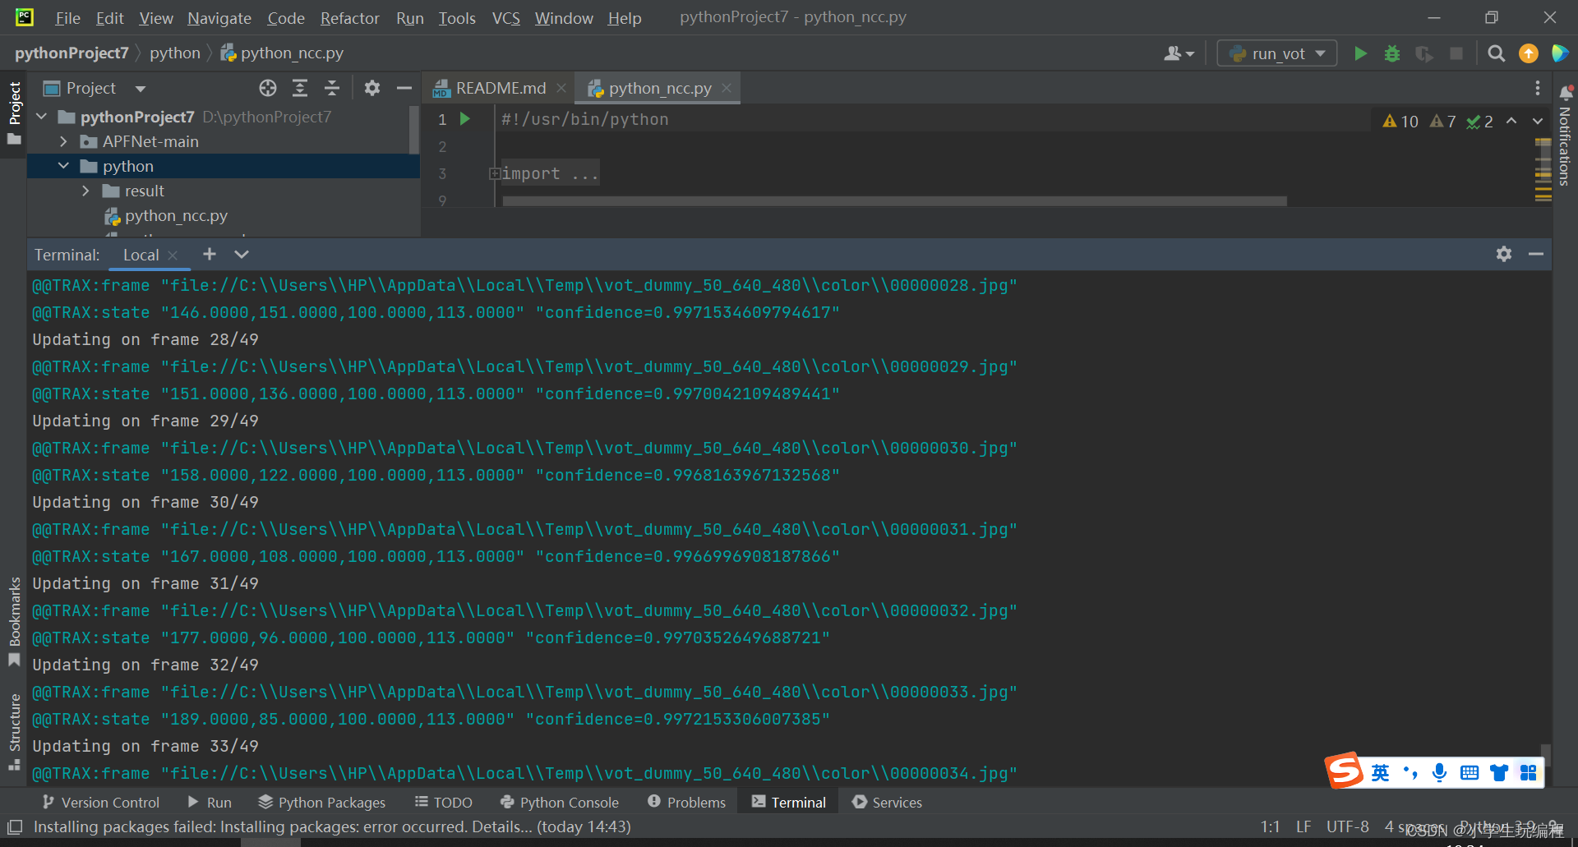Click pythonProject7 breadcrumb
The image size is (1578, 847).
coord(72,53)
